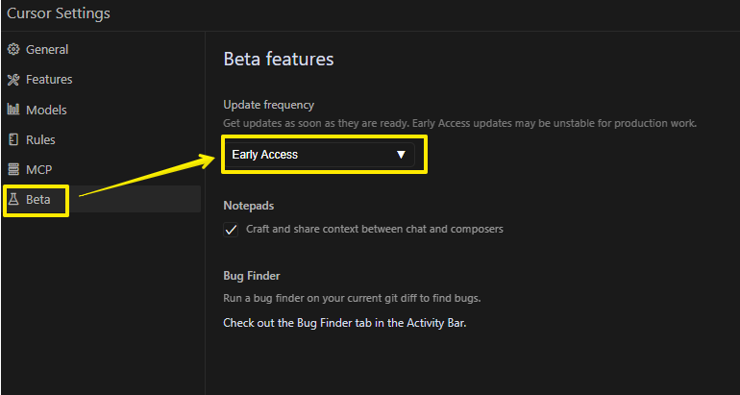This screenshot has width=740, height=395.
Task: Select the Beta settings section
Action: coord(101,199)
